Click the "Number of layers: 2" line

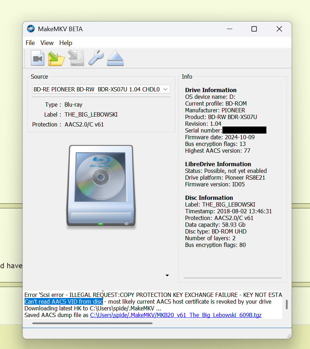210,238
